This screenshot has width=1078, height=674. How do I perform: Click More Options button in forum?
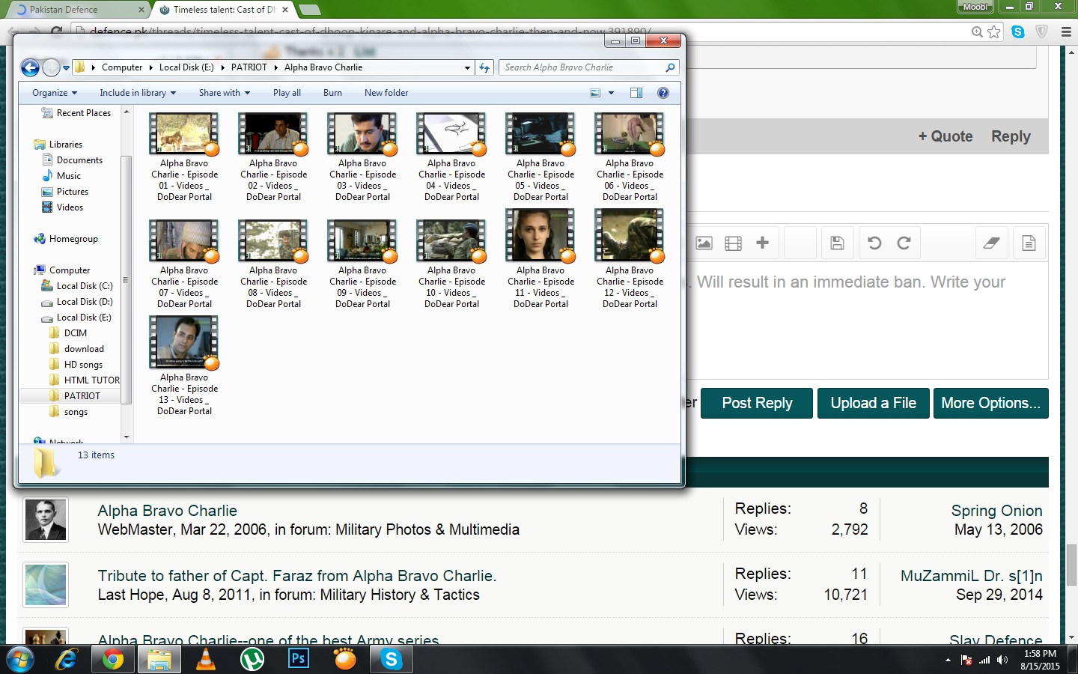click(991, 403)
